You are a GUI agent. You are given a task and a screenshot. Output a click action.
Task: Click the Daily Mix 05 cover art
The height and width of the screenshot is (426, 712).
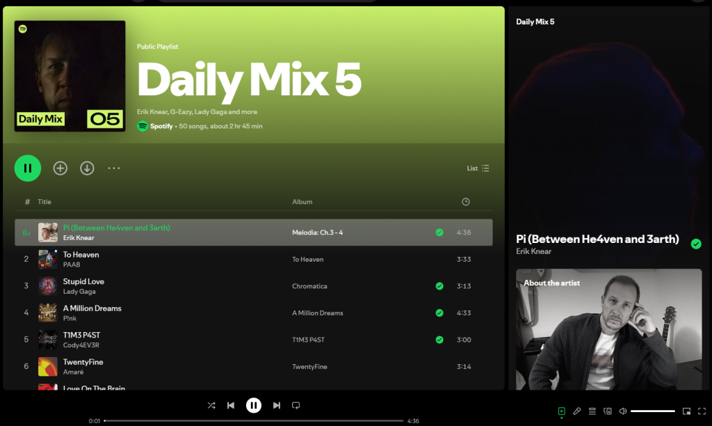[x=70, y=76]
